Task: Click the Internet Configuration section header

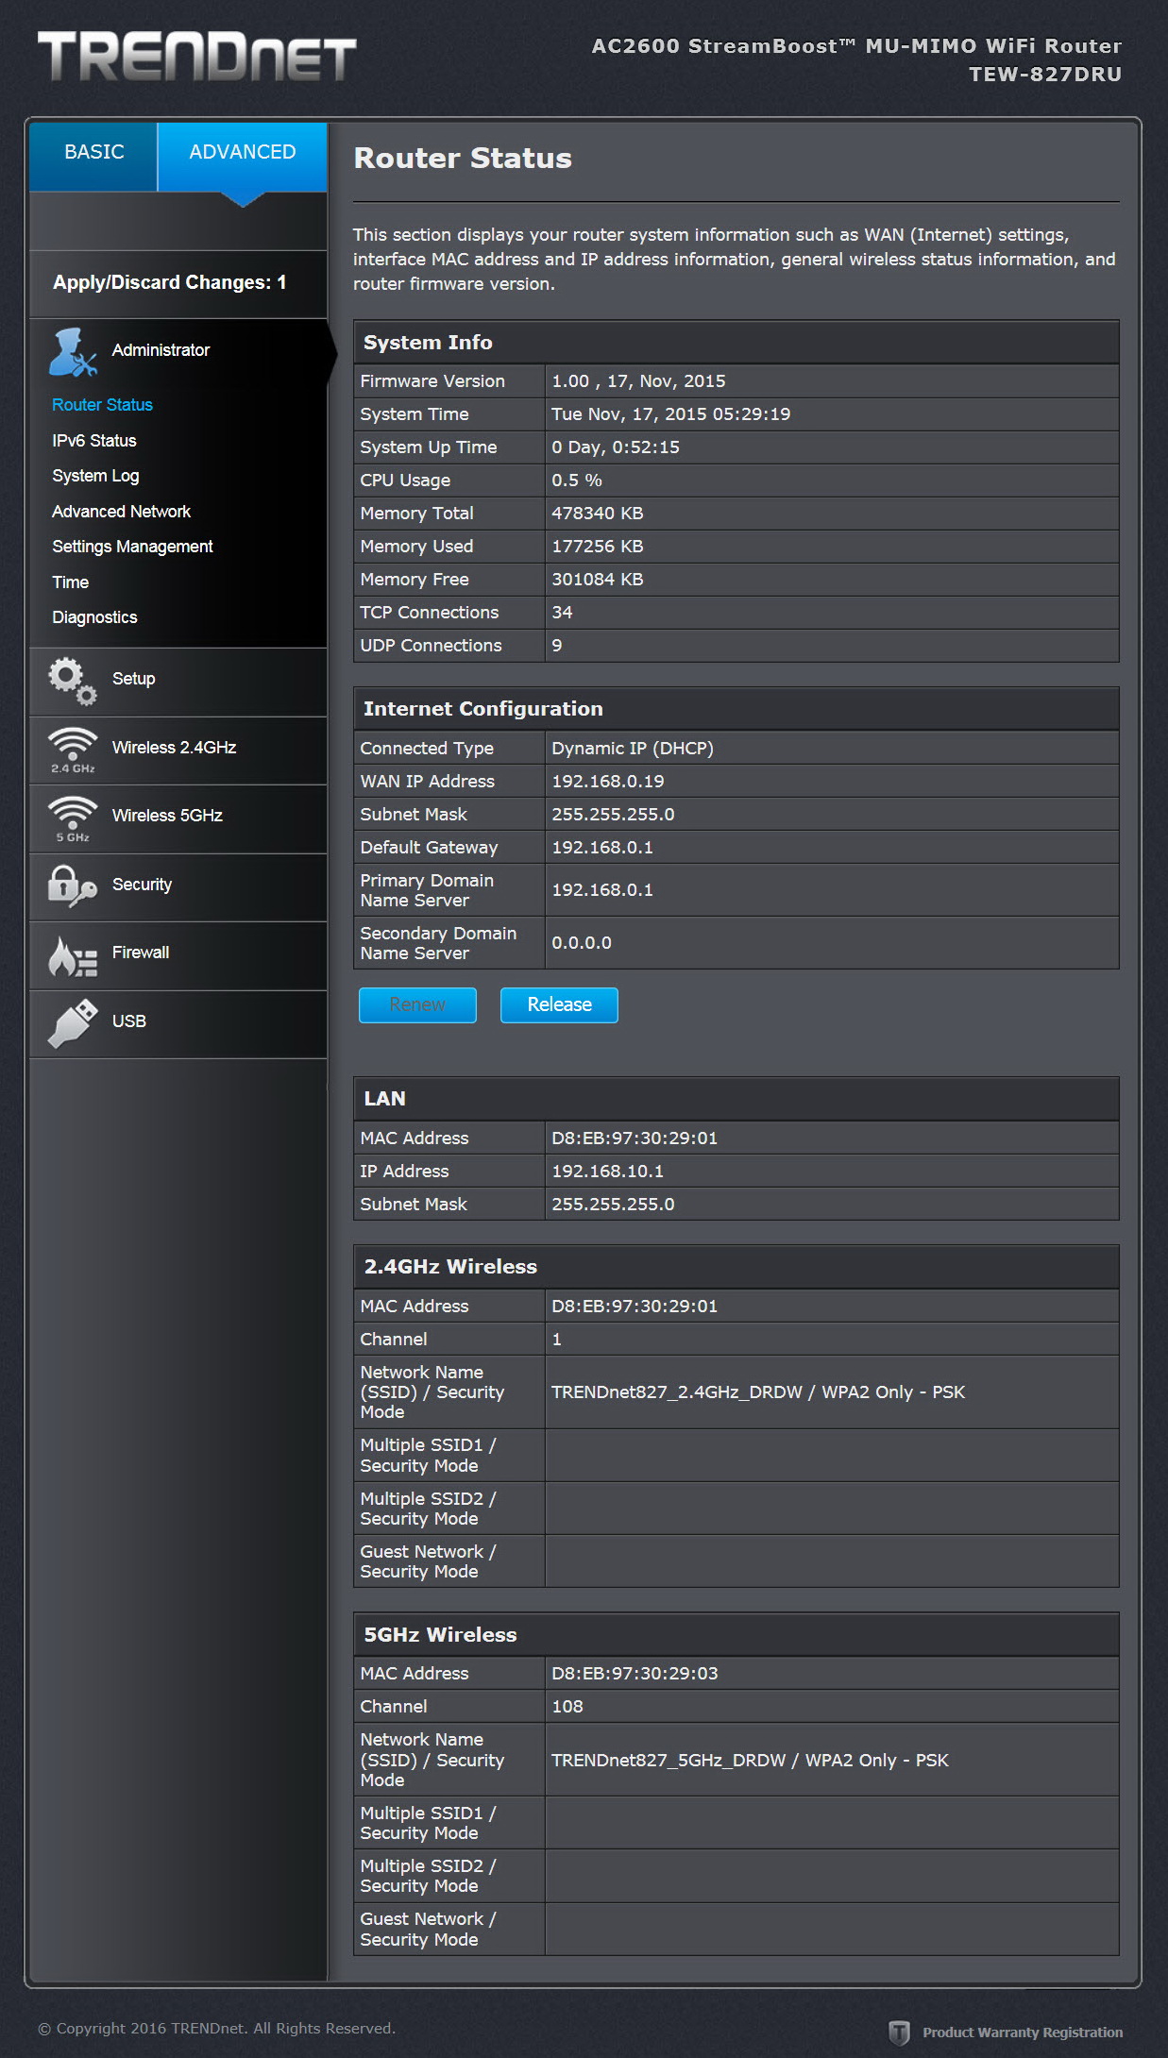Action: (x=736, y=709)
